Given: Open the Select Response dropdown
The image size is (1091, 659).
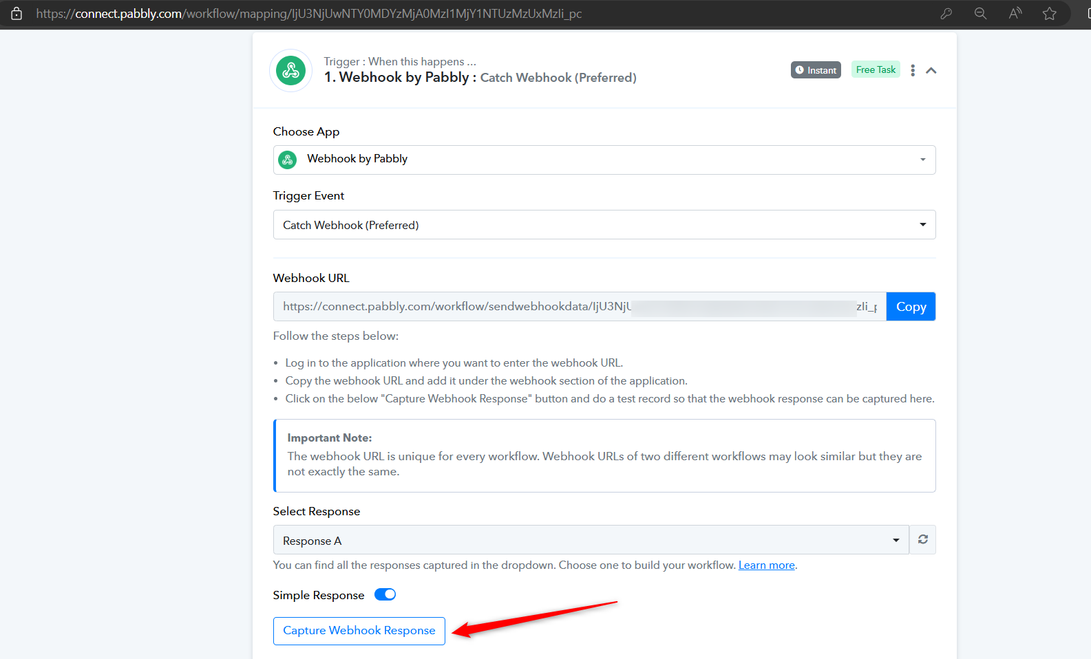Looking at the screenshot, I should [x=591, y=540].
